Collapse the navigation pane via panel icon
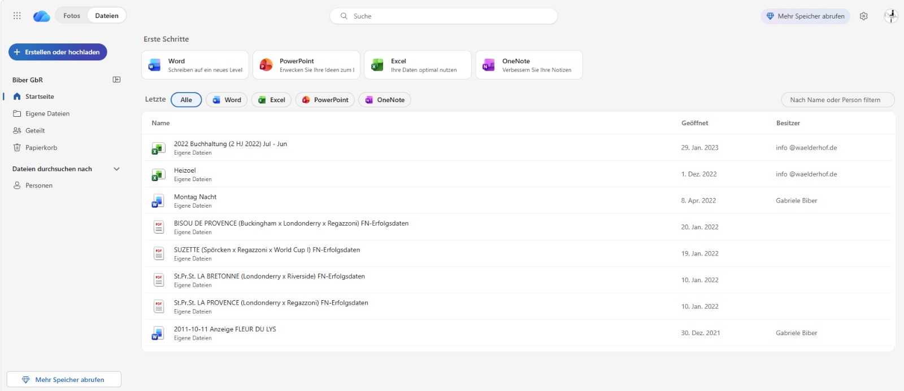This screenshot has height=391, width=904. point(117,80)
